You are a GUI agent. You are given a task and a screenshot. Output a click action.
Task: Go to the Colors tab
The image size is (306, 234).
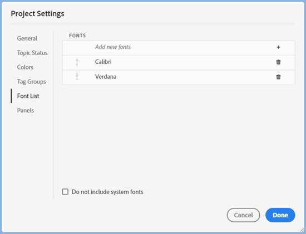(x=25, y=67)
